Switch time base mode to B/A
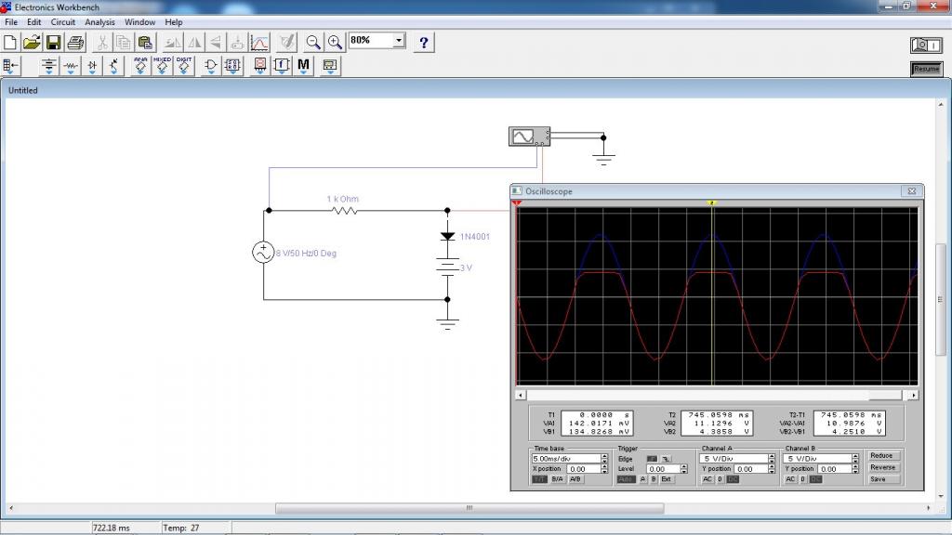This screenshot has height=535, width=952. click(x=558, y=479)
